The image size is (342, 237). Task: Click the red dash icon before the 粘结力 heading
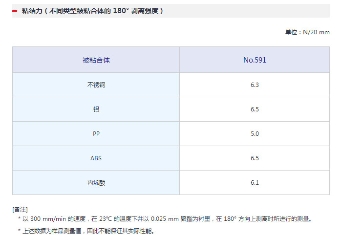tap(15, 11)
